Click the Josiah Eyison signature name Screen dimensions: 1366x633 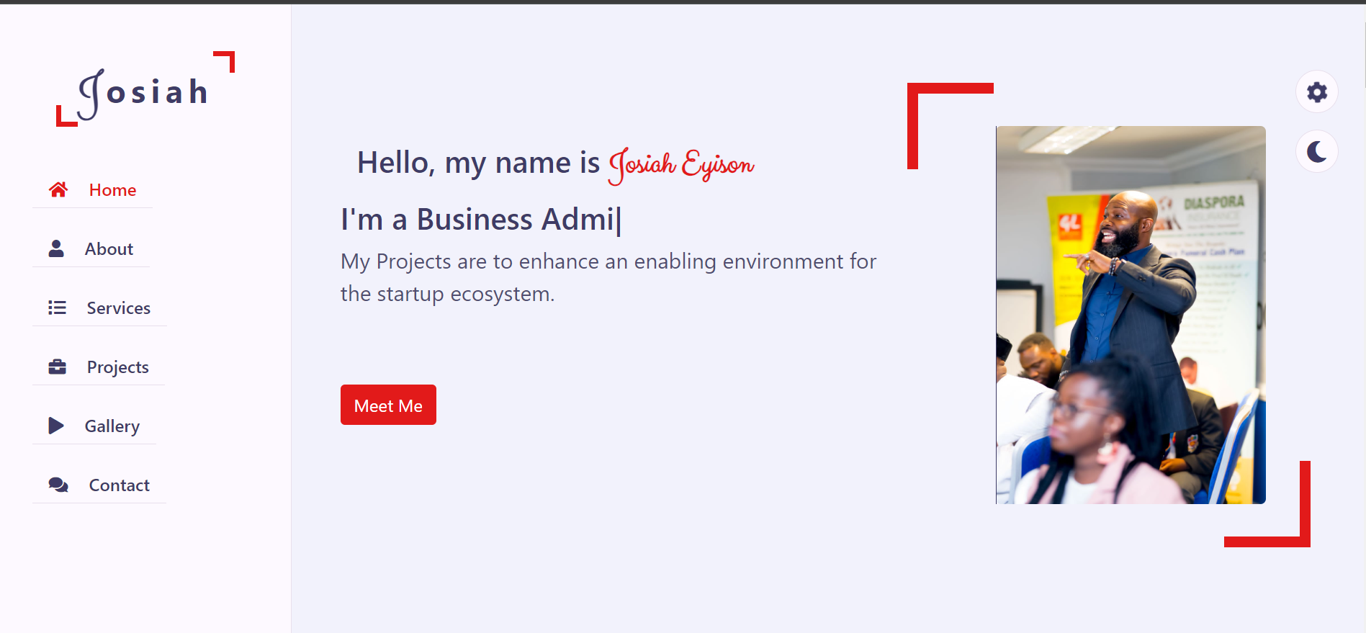tap(681, 165)
